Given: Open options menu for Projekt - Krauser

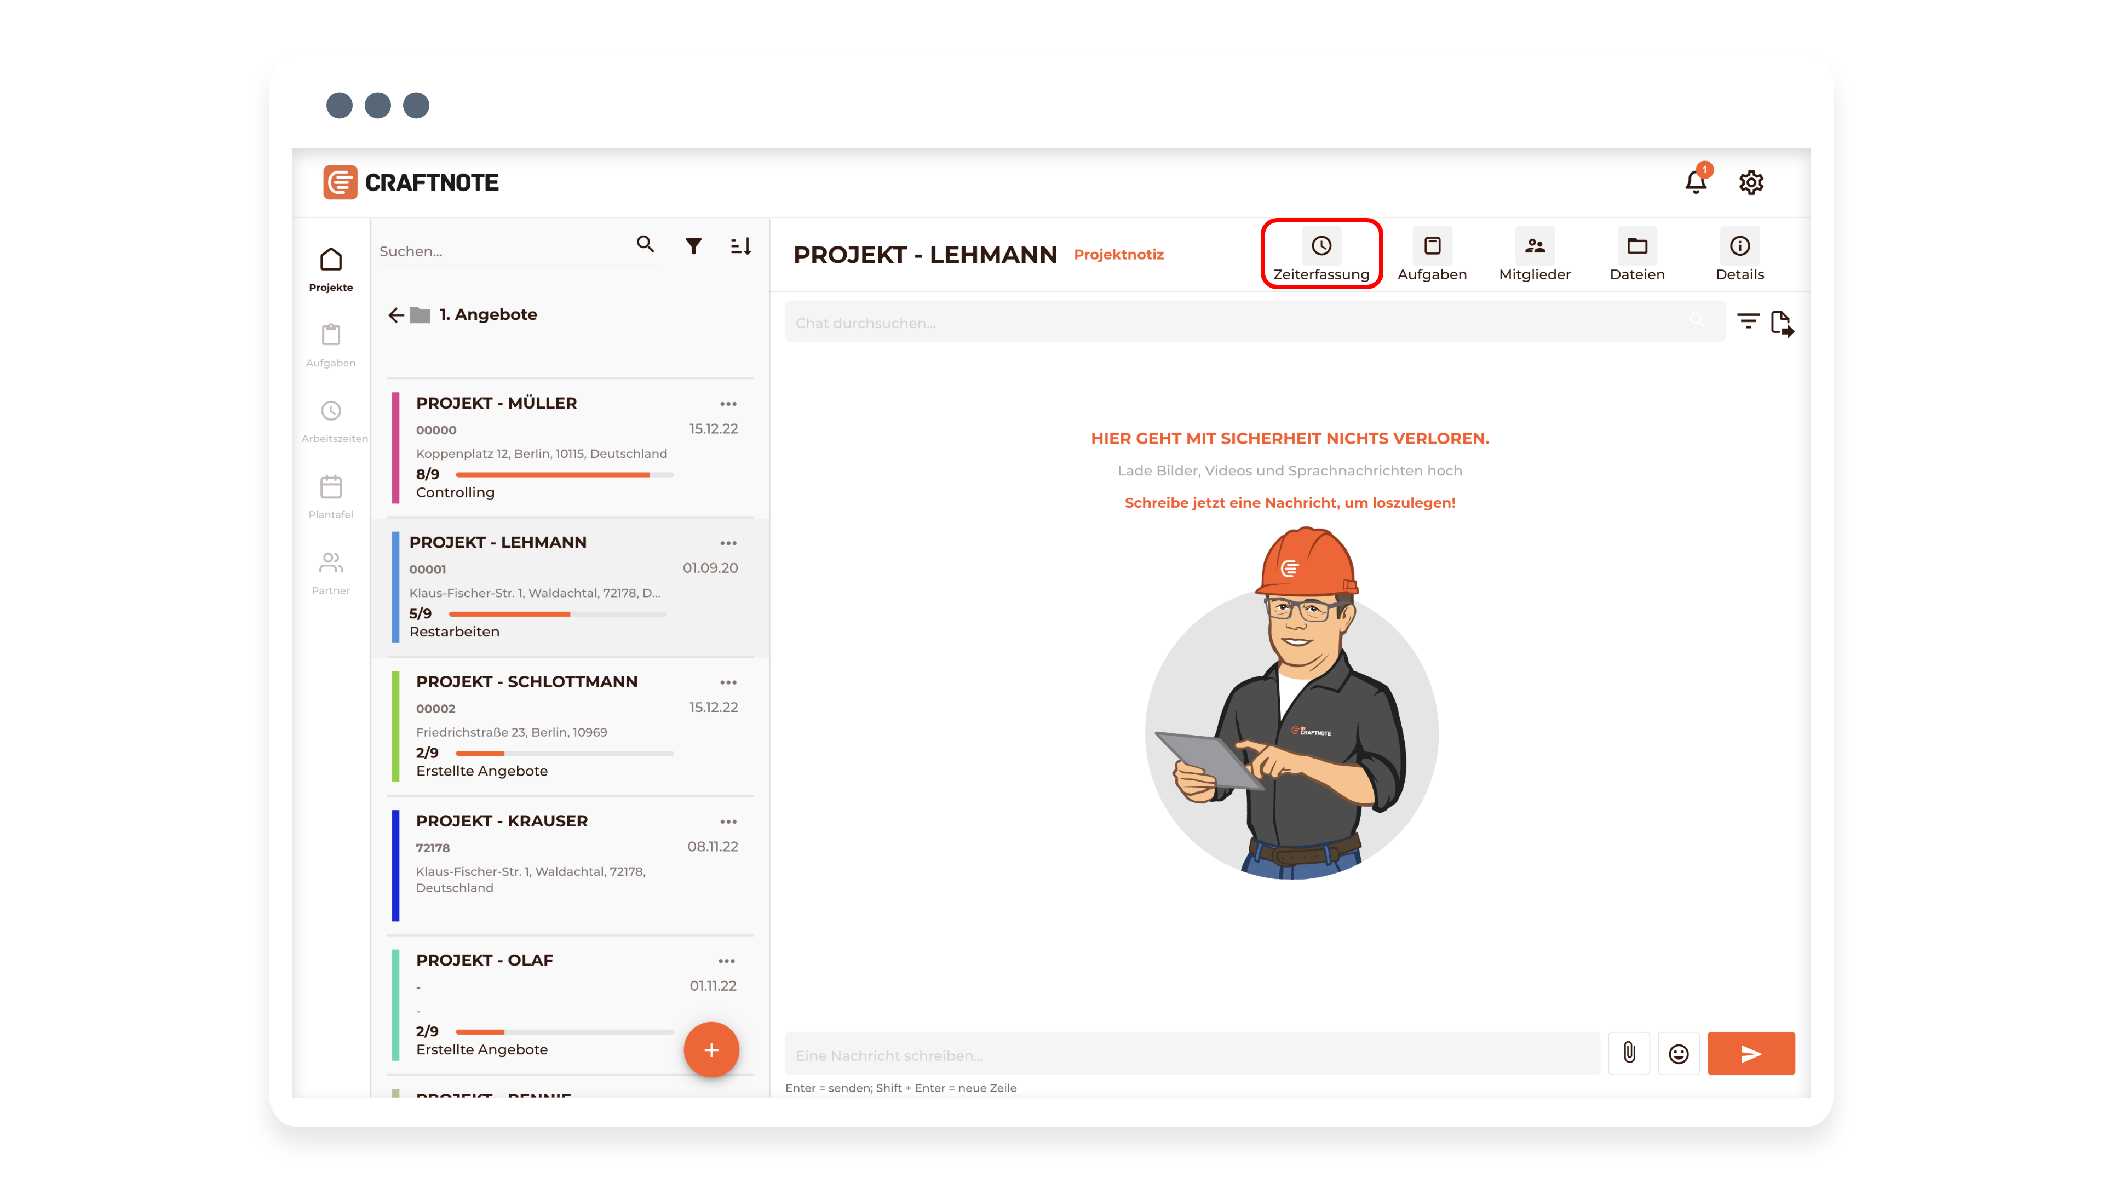Looking at the screenshot, I should pyautogui.click(x=728, y=822).
